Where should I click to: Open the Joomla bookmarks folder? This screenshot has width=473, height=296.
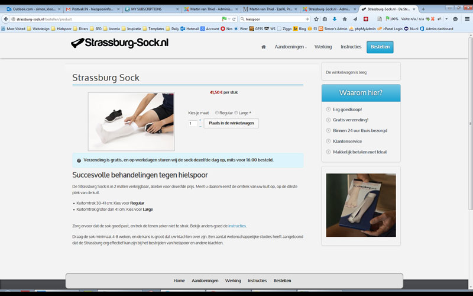coord(112,28)
